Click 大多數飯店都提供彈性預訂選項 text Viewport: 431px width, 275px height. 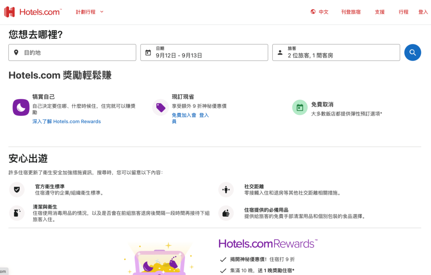click(x=346, y=114)
